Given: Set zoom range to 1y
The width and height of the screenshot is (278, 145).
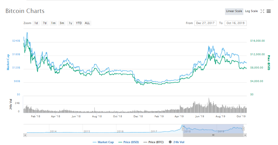Looking at the screenshot, I should [70, 23].
